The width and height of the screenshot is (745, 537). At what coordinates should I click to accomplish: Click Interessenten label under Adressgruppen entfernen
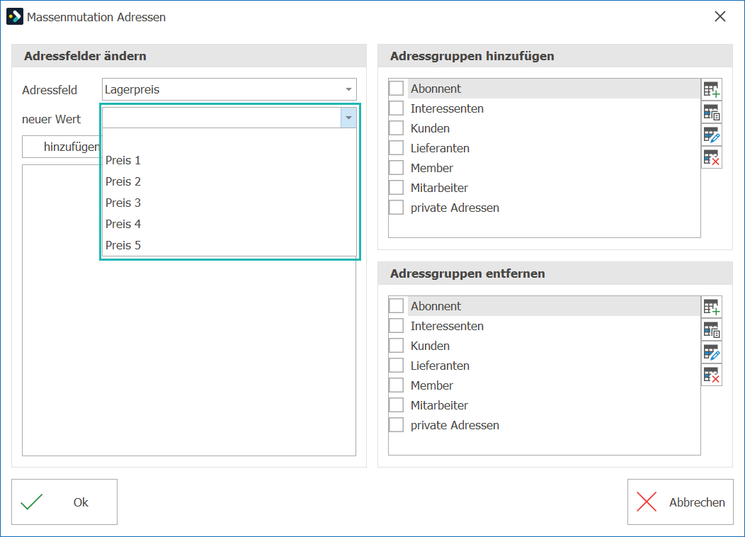pos(447,326)
